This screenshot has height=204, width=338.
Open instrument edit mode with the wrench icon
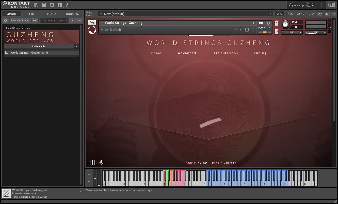(92, 23)
